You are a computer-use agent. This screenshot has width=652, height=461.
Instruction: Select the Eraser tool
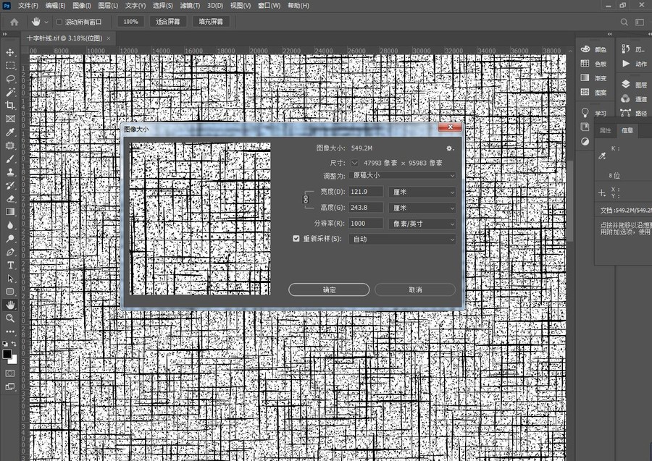click(10, 198)
